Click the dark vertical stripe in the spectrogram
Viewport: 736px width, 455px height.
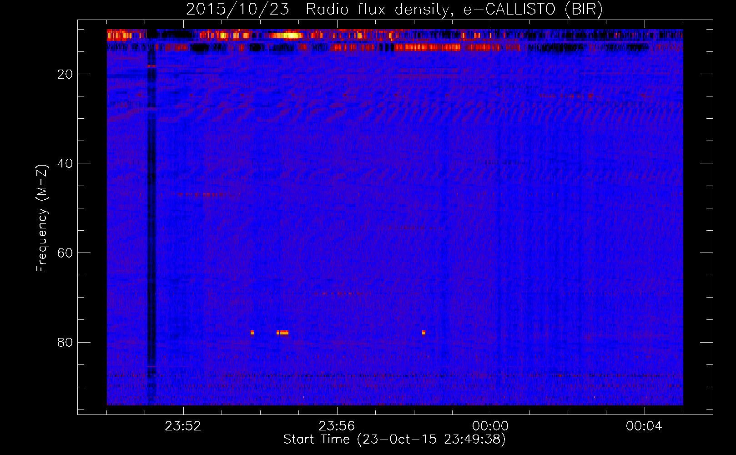151,217
